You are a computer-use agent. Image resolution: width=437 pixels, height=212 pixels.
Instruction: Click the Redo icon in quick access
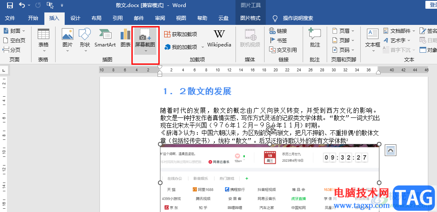(x=38, y=5)
